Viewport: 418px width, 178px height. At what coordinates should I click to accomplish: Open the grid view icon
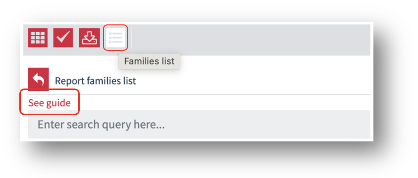[x=38, y=38]
